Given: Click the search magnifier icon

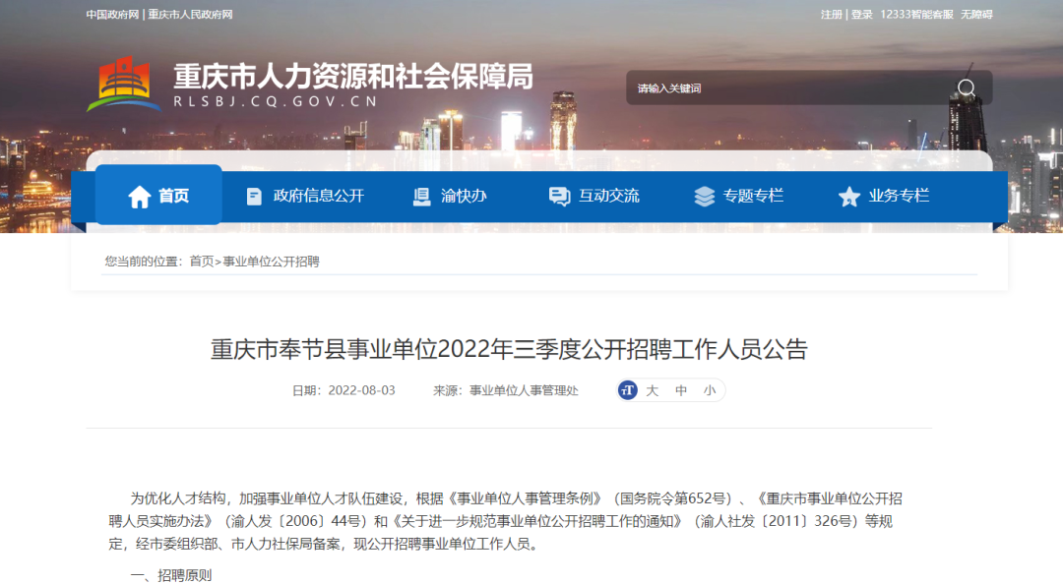Looking at the screenshot, I should click(x=967, y=88).
